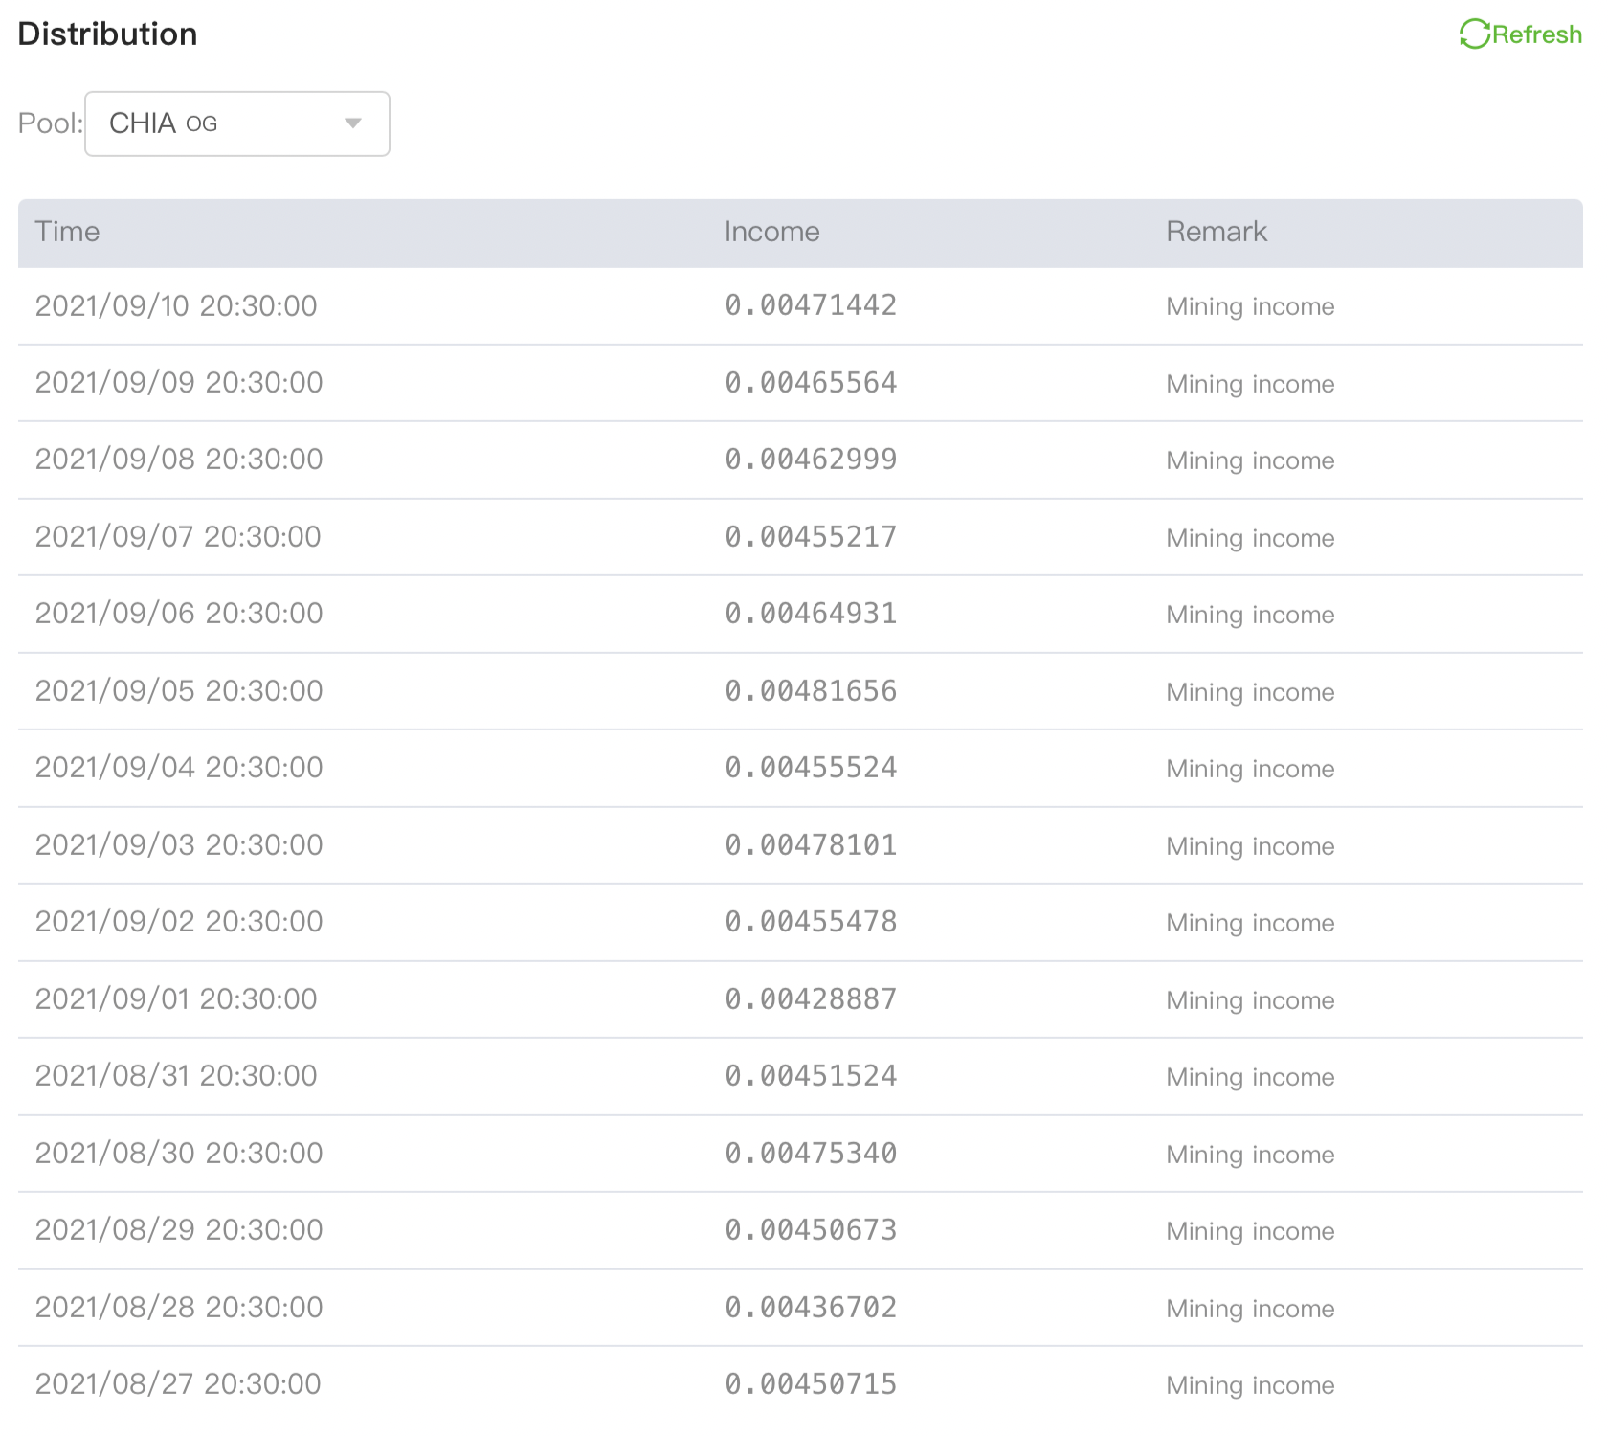Image resolution: width=1608 pixels, height=1436 pixels.
Task: Select time 2021/08/29 20:30:00
Action: [x=179, y=1230]
